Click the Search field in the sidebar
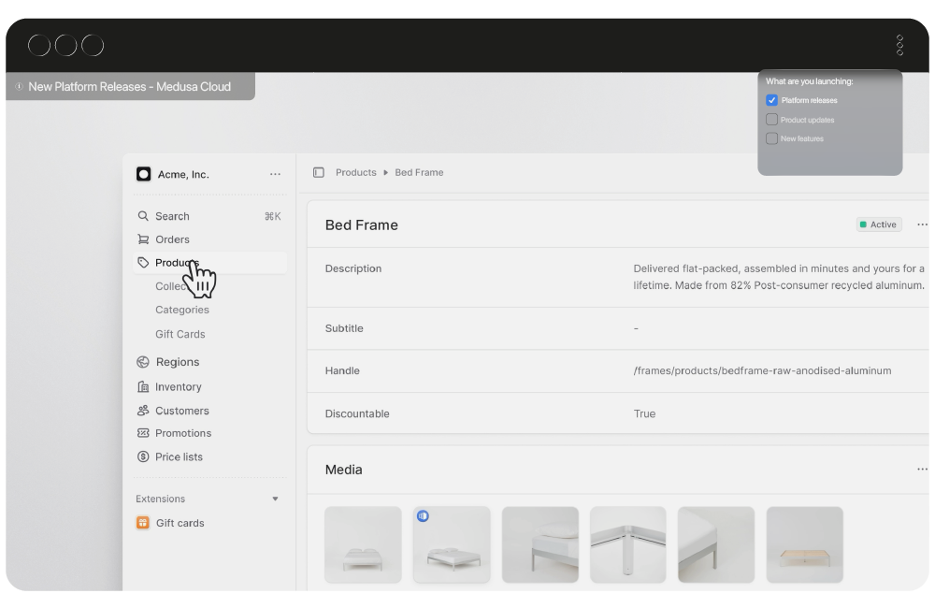This screenshot has height=608, width=935. (209, 216)
